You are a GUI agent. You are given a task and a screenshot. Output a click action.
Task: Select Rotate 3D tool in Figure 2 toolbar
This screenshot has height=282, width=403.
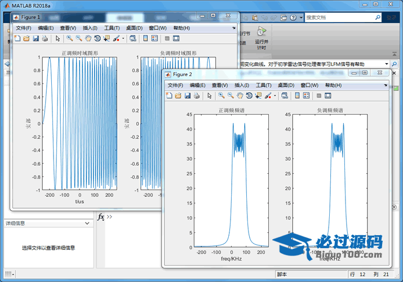[x=250, y=95]
